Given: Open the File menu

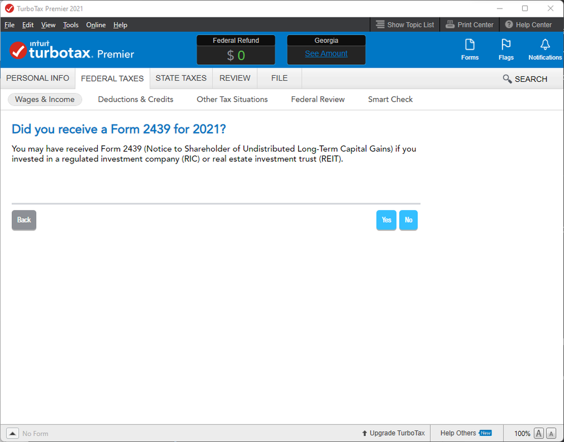Looking at the screenshot, I should click(10, 25).
